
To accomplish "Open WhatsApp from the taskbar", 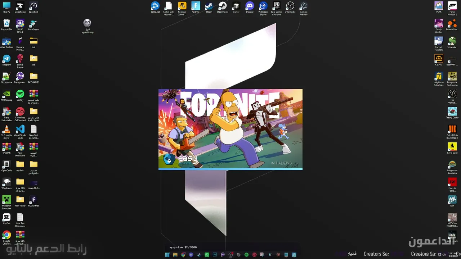I will click(x=207, y=255).
